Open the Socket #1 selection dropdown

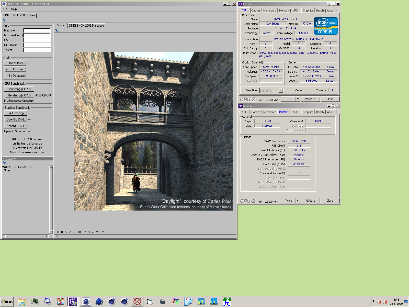pos(281,90)
